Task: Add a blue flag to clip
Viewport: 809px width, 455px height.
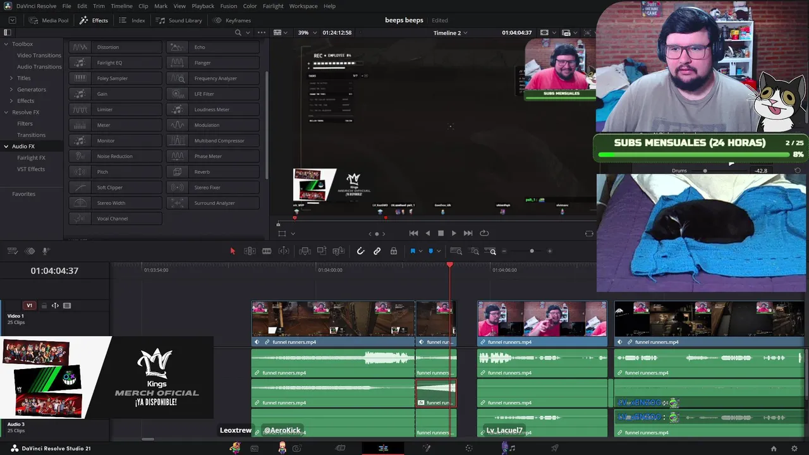Action: pos(413,251)
